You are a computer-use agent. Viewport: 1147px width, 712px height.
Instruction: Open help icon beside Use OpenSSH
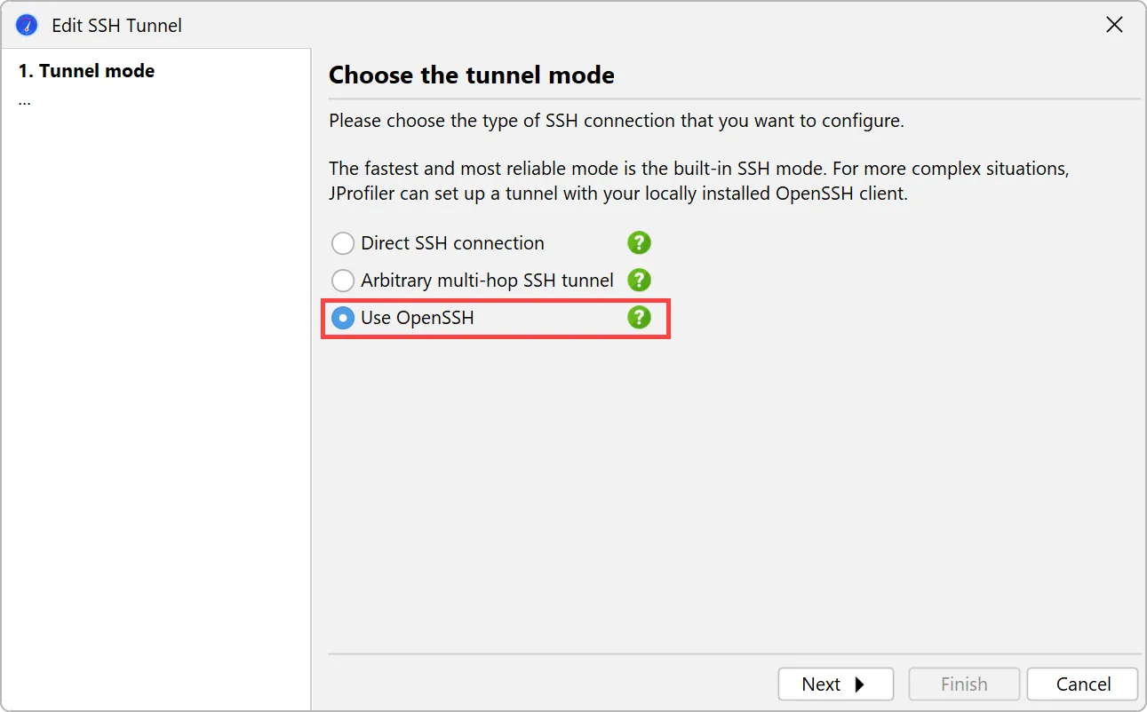639,318
